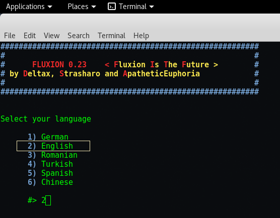
Task: Open the File menu
Action: [10, 36]
